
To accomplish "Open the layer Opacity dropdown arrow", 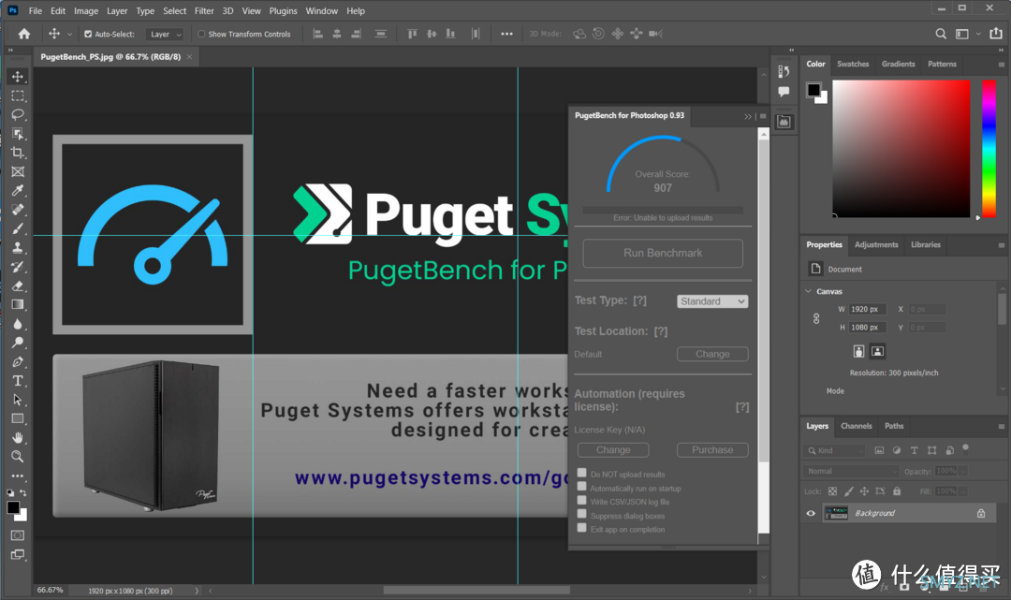I will pos(963,472).
